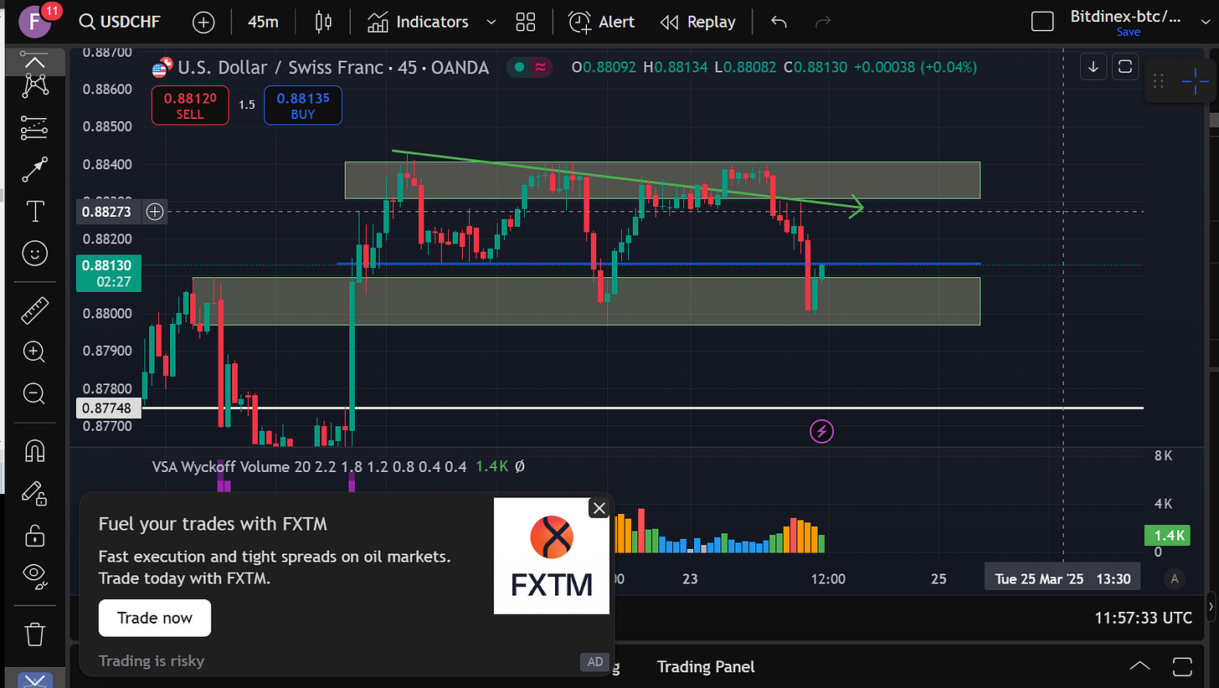This screenshot has width=1219, height=688.
Task: Click the blue BUY 0.88135 button
Action: point(303,105)
